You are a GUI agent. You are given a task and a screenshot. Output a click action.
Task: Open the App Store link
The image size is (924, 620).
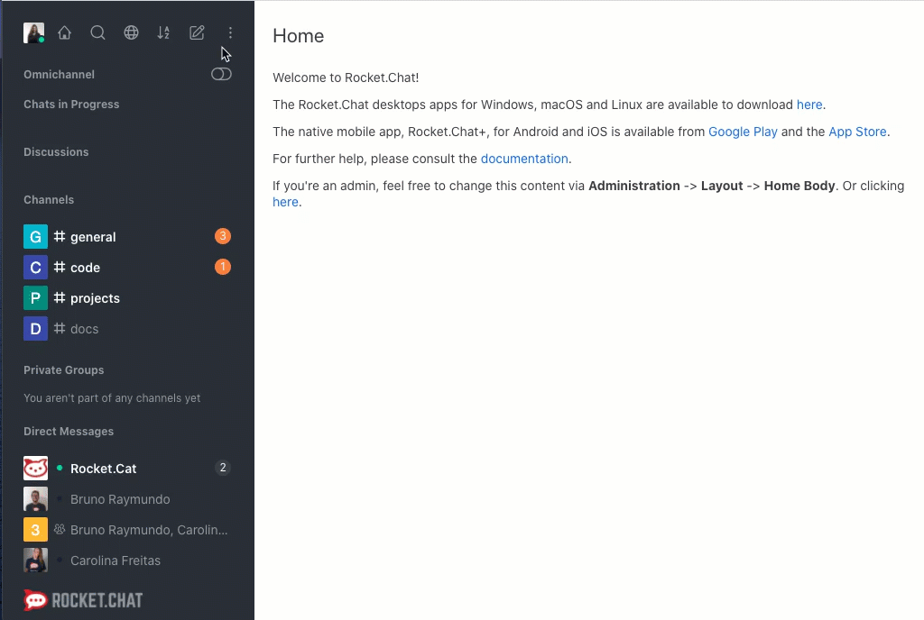coord(857,132)
